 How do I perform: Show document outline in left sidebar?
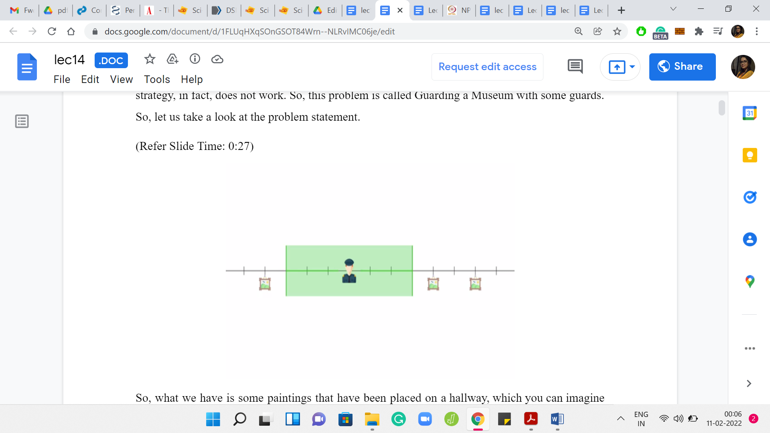click(22, 121)
